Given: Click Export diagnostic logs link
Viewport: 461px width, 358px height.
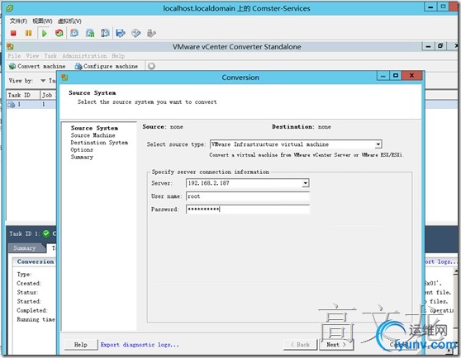Looking at the screenshot, I should coord(140,345).
